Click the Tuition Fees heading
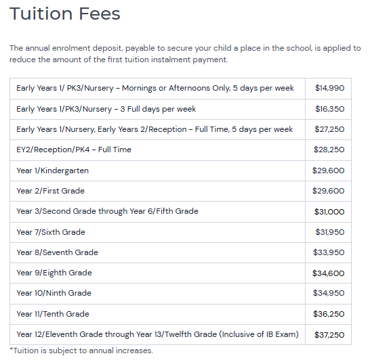This screenshot has height=362, width=368. coord(65,14)
